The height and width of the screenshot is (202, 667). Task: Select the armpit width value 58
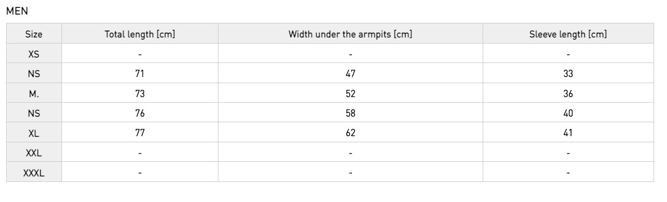click(350, 113)
